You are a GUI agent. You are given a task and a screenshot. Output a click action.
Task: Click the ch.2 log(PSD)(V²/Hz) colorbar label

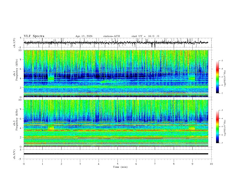point(225,128)
